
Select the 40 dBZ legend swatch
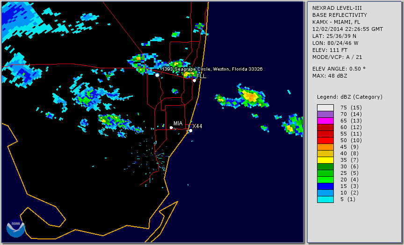pyautogui.click(x=325, y=153)
